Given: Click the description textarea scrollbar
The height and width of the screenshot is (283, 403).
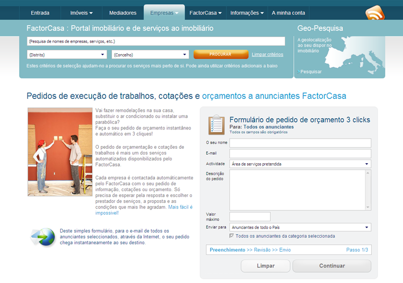Looking at the screenshot, I should point(368,190).
